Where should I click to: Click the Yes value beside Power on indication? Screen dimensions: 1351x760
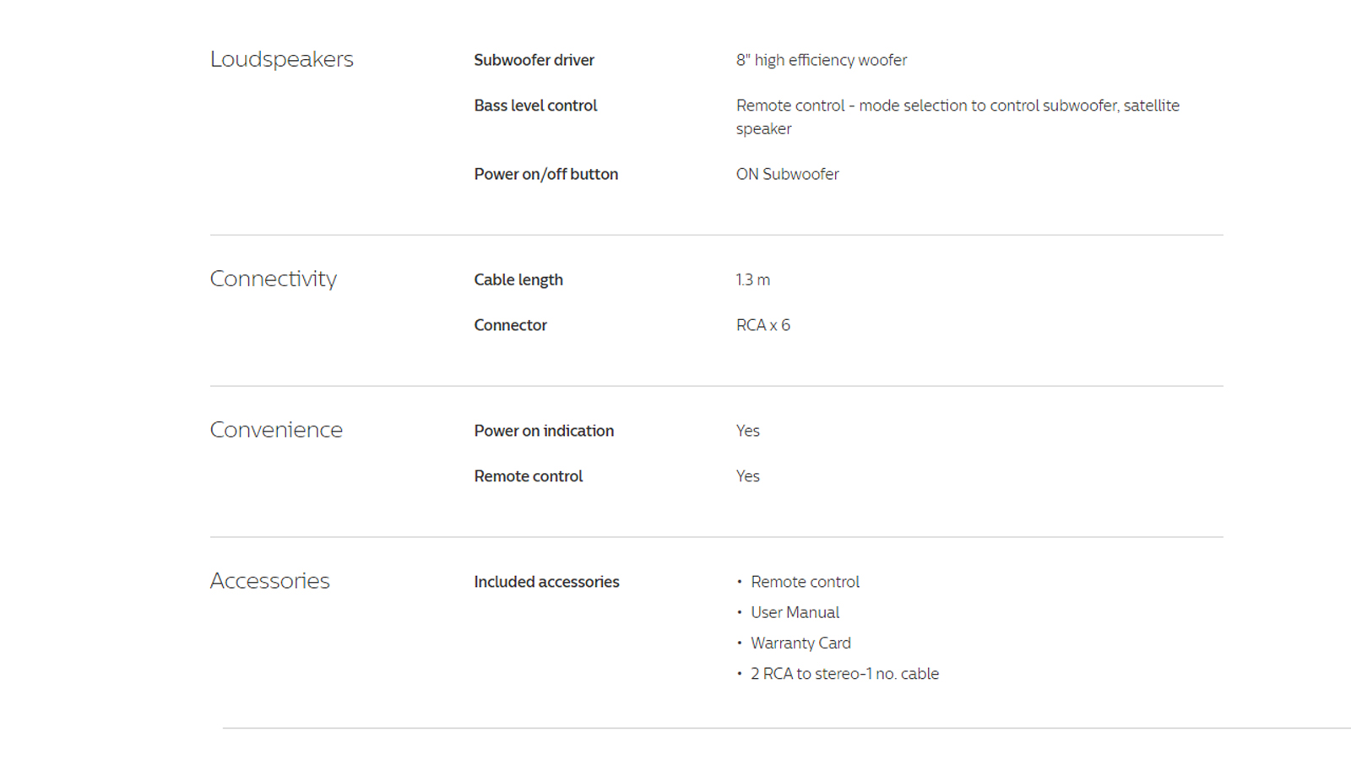coord(747,431)
